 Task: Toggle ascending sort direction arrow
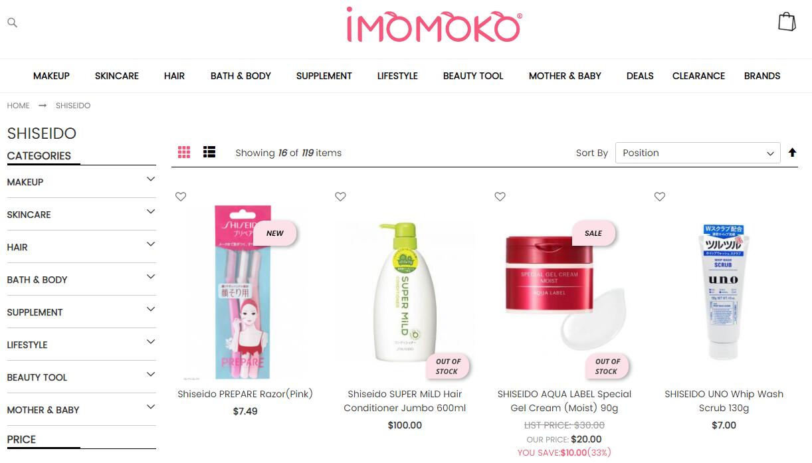(x=792, y=153)
